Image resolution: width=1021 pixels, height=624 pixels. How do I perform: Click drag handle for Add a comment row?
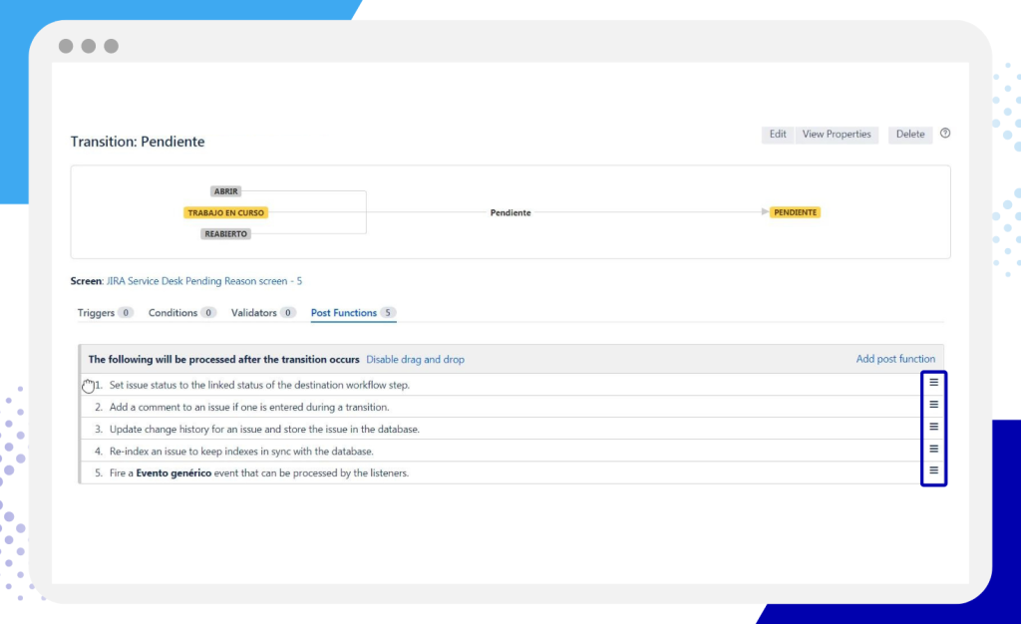click(x=933, y=405)
